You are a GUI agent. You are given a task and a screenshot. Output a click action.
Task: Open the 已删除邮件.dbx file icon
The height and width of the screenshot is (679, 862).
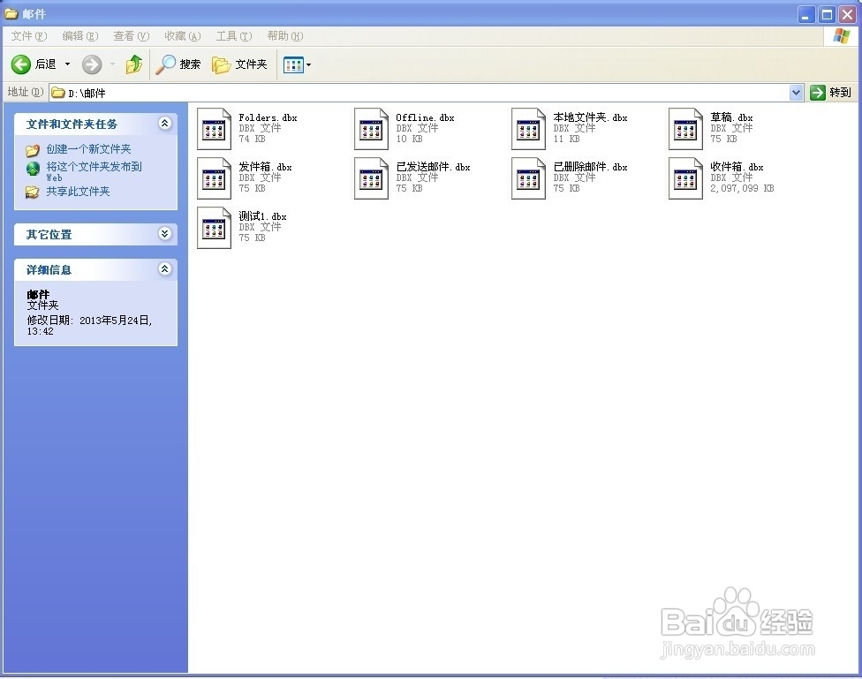(528, 177)
